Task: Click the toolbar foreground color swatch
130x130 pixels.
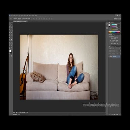Action: [10, 51]
